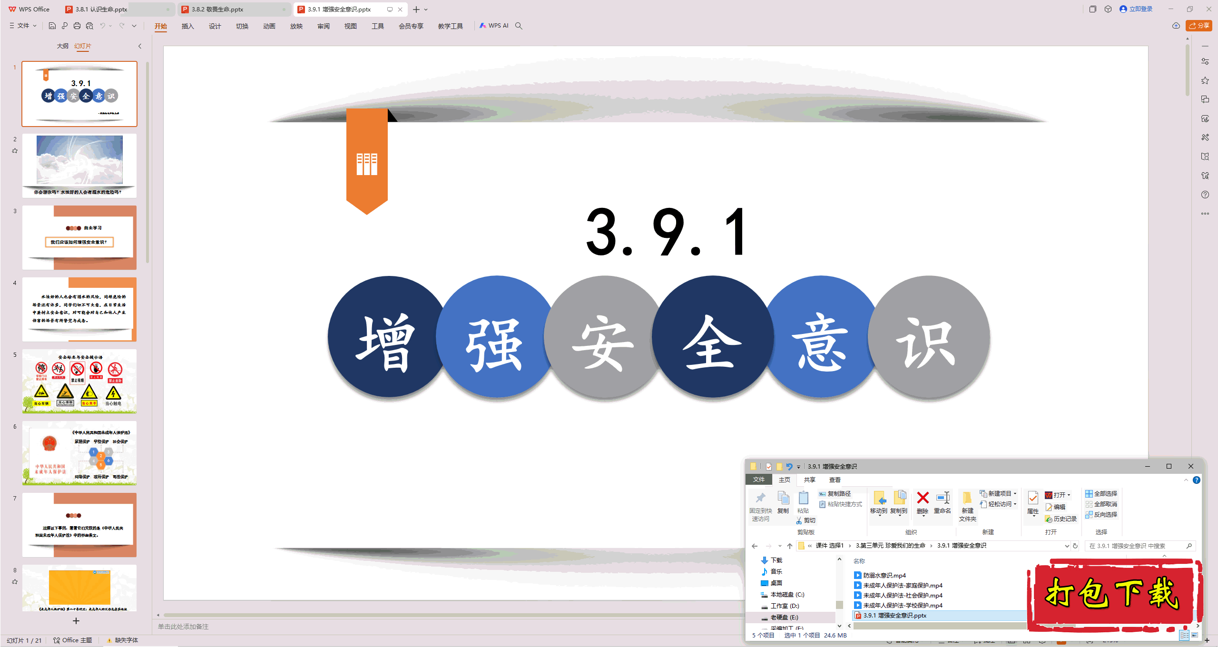The image size is (1218, 647).
Task: Click the Redo arrow in WPS toolbar
Action: click(122, 26)
